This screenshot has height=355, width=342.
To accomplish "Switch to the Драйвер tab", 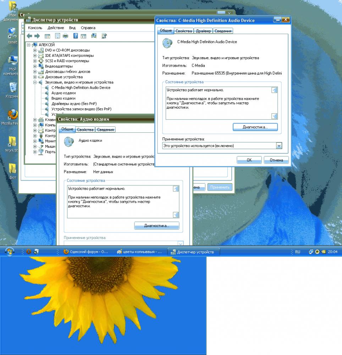I will point(203,31).
